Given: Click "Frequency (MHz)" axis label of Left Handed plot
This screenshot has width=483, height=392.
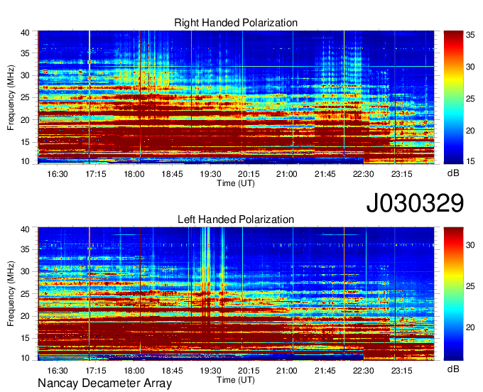Looking at the screenshot, I should 11,294.
